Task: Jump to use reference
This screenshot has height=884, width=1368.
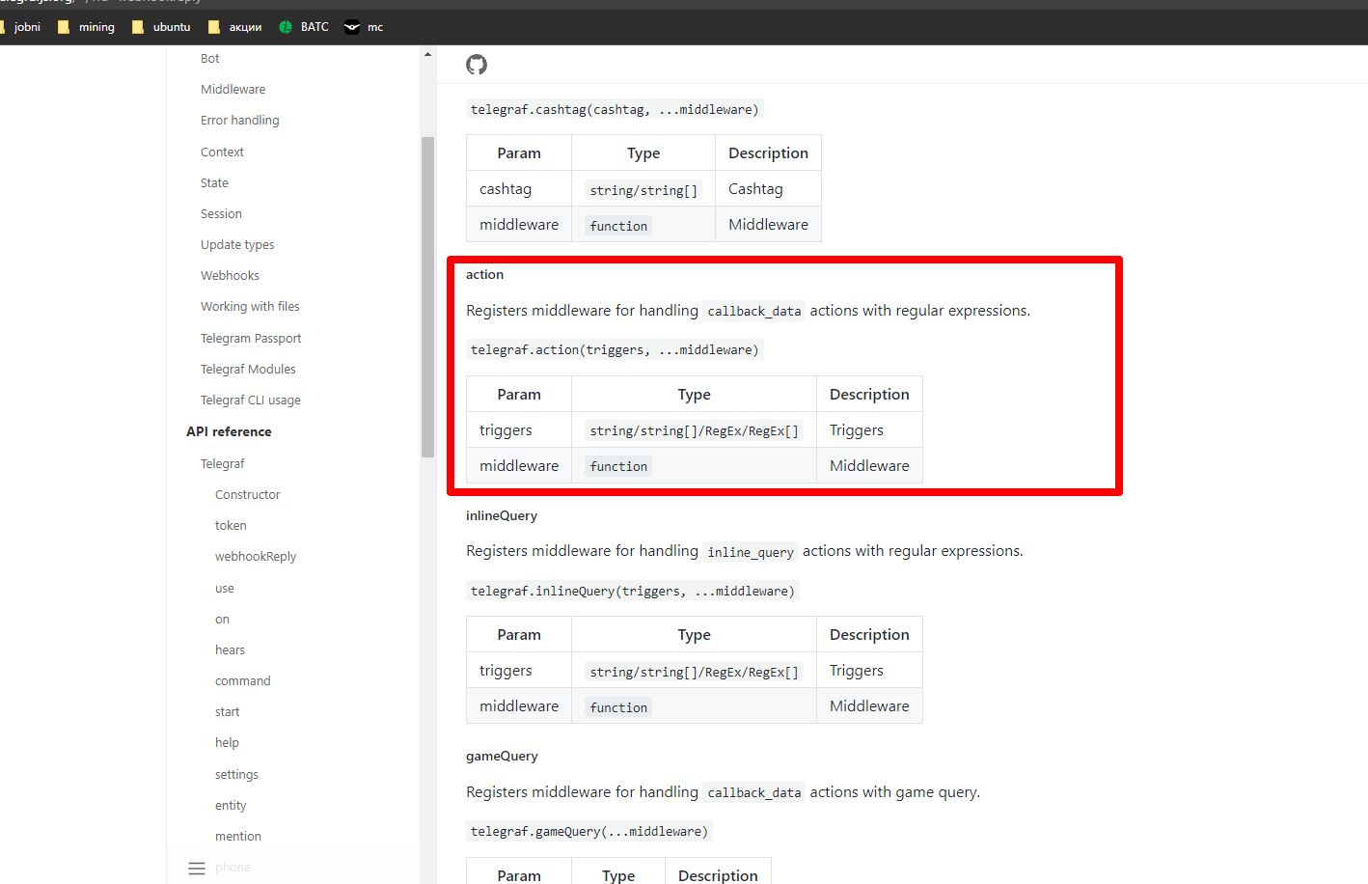Action: [x=225, y=589]
